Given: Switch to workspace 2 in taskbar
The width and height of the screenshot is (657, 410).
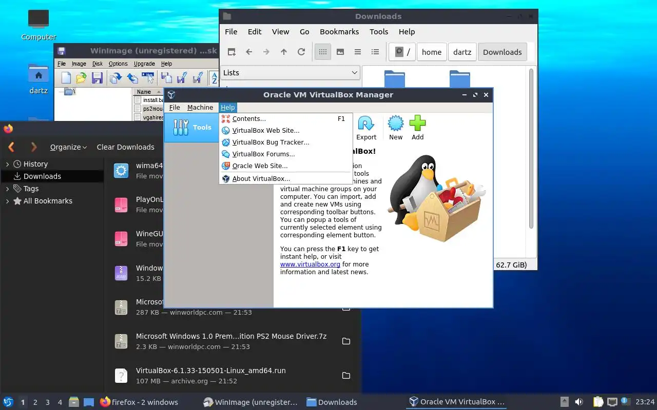Looking at the screenshot, I should point(35,403).
